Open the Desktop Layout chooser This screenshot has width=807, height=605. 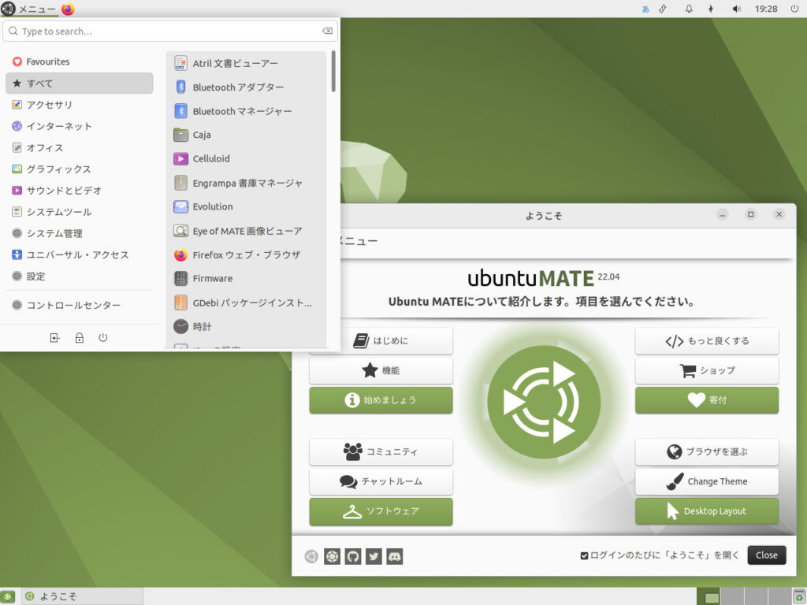click(x=706, y=511)
